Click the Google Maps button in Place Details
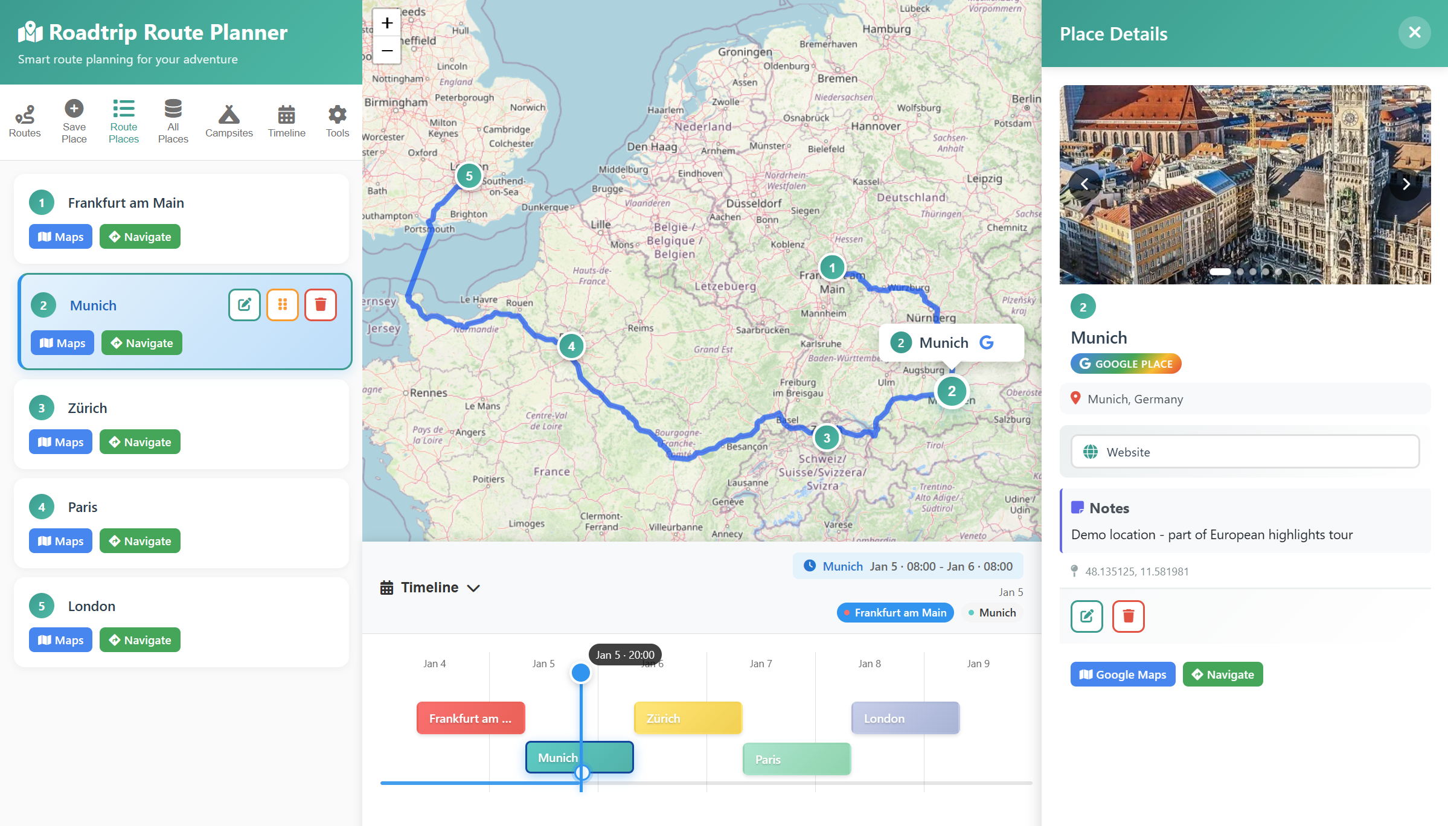The image size is (1448, 826). 1122,674
